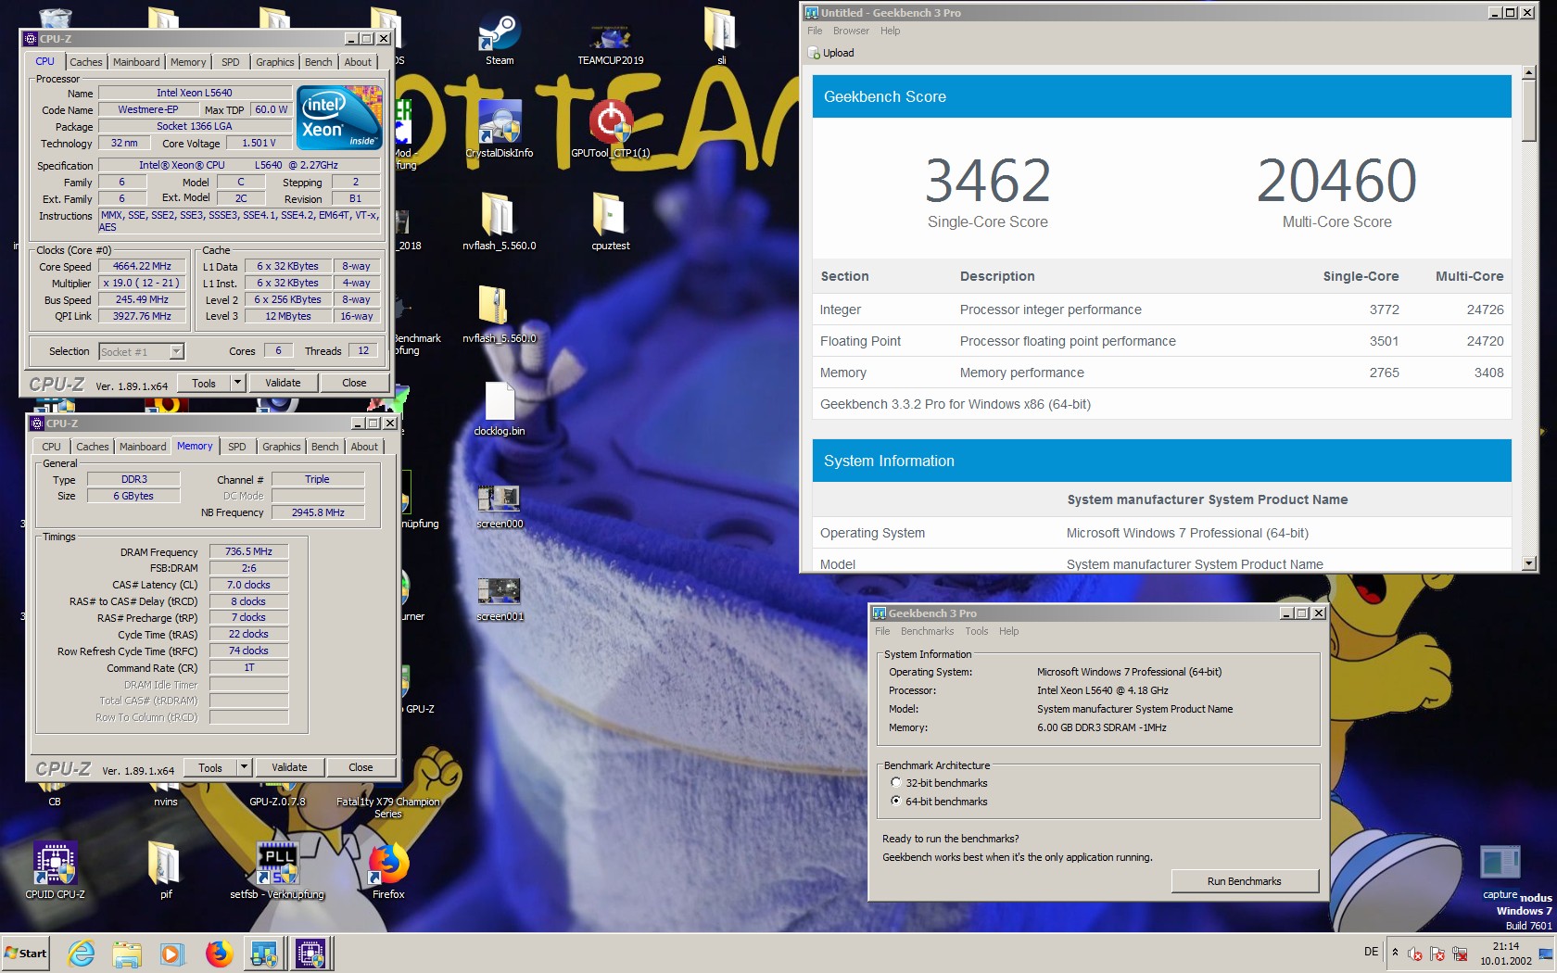This screenshot has width=1557, height=973.
Task: Open the Steam desktop shortcut
Action: pos(500,37)
